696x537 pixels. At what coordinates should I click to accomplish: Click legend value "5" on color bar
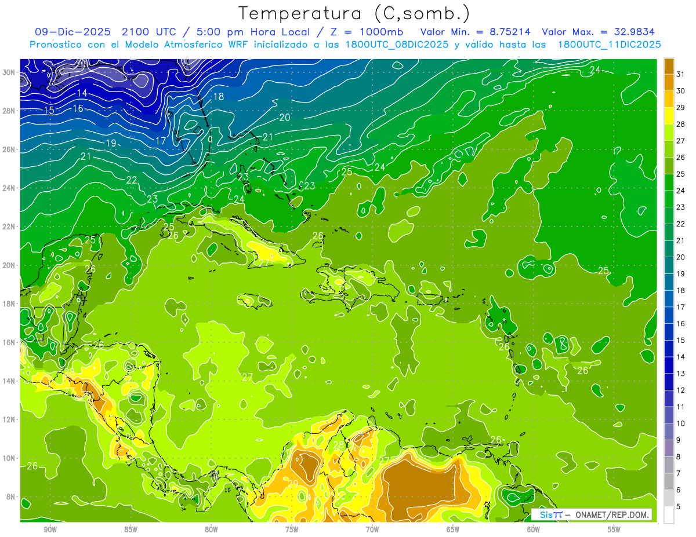679,507
